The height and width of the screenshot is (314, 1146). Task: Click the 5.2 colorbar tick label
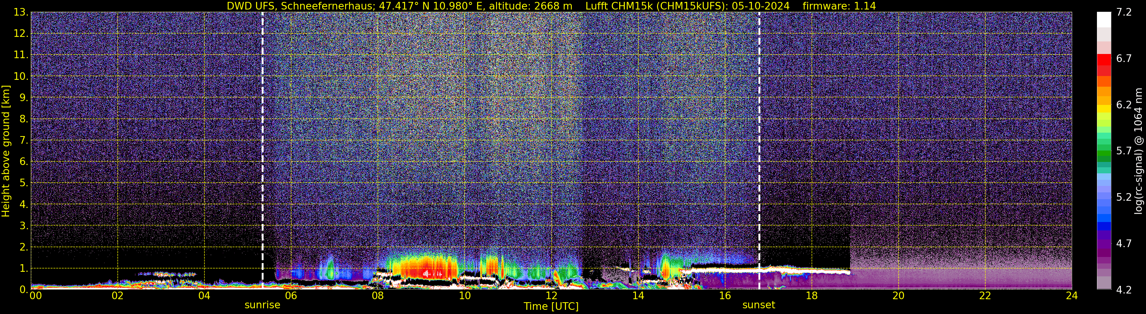(1124, 197)
